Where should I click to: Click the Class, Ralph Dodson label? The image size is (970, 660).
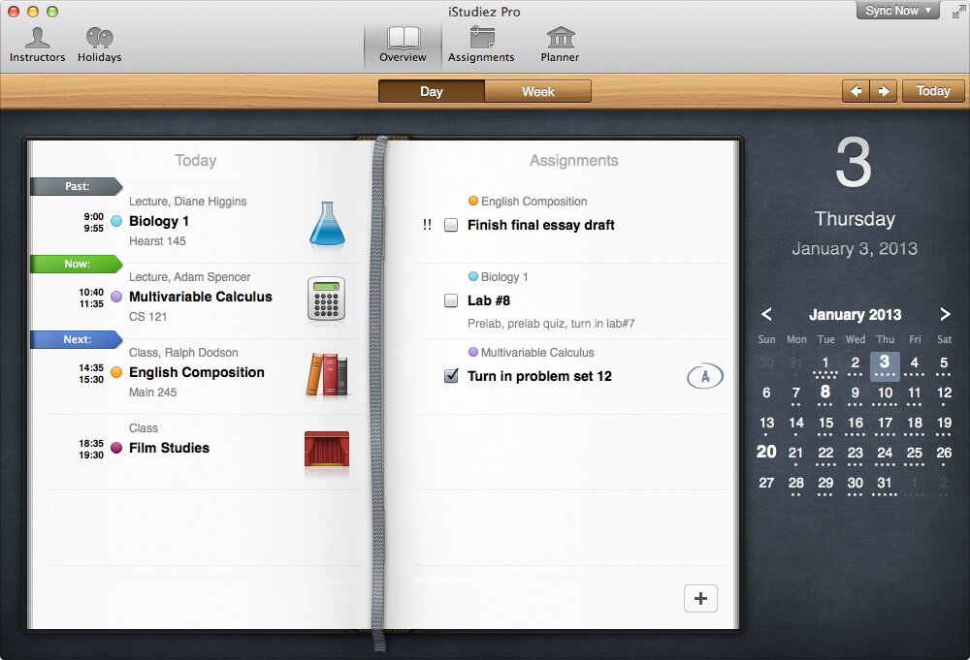tap(183, 352)
